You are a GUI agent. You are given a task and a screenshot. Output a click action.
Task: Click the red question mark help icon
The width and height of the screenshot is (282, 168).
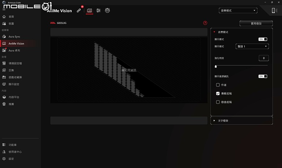coord(205,23)
